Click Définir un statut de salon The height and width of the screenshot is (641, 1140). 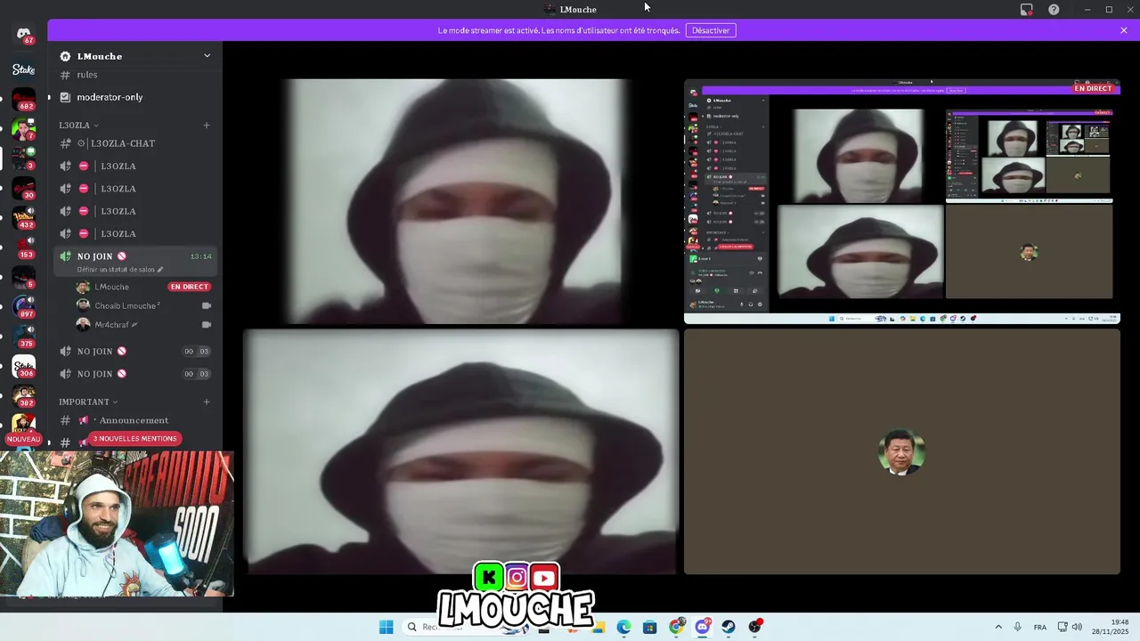[x=120, y=270]
